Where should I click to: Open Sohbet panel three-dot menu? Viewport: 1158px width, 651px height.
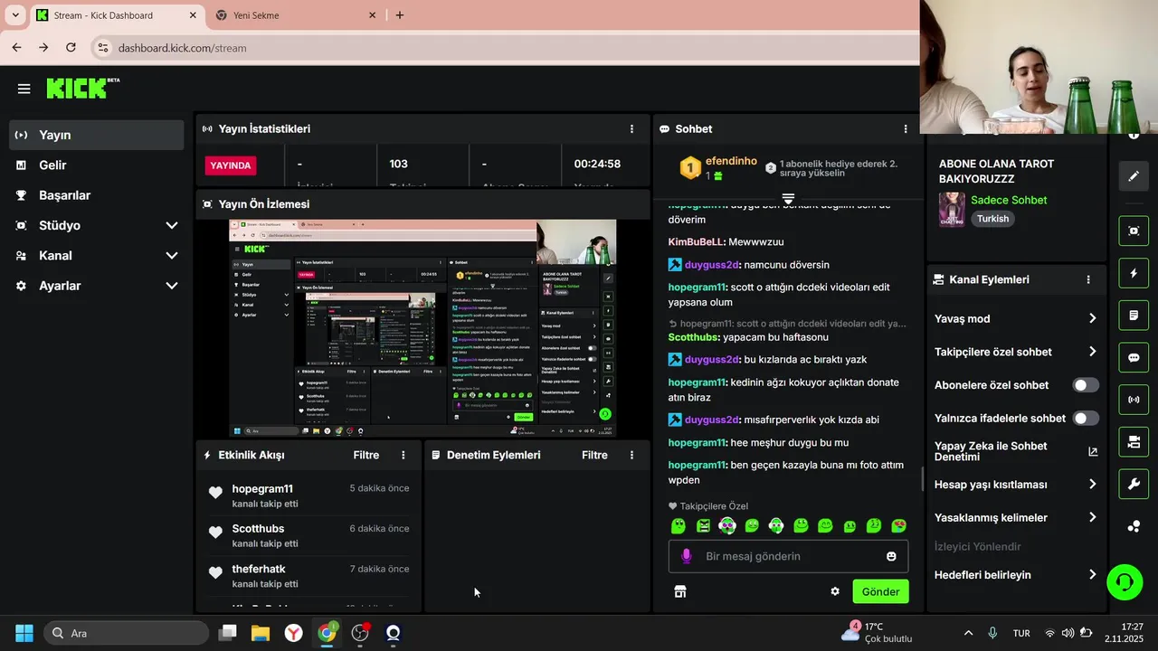point(906,129)
